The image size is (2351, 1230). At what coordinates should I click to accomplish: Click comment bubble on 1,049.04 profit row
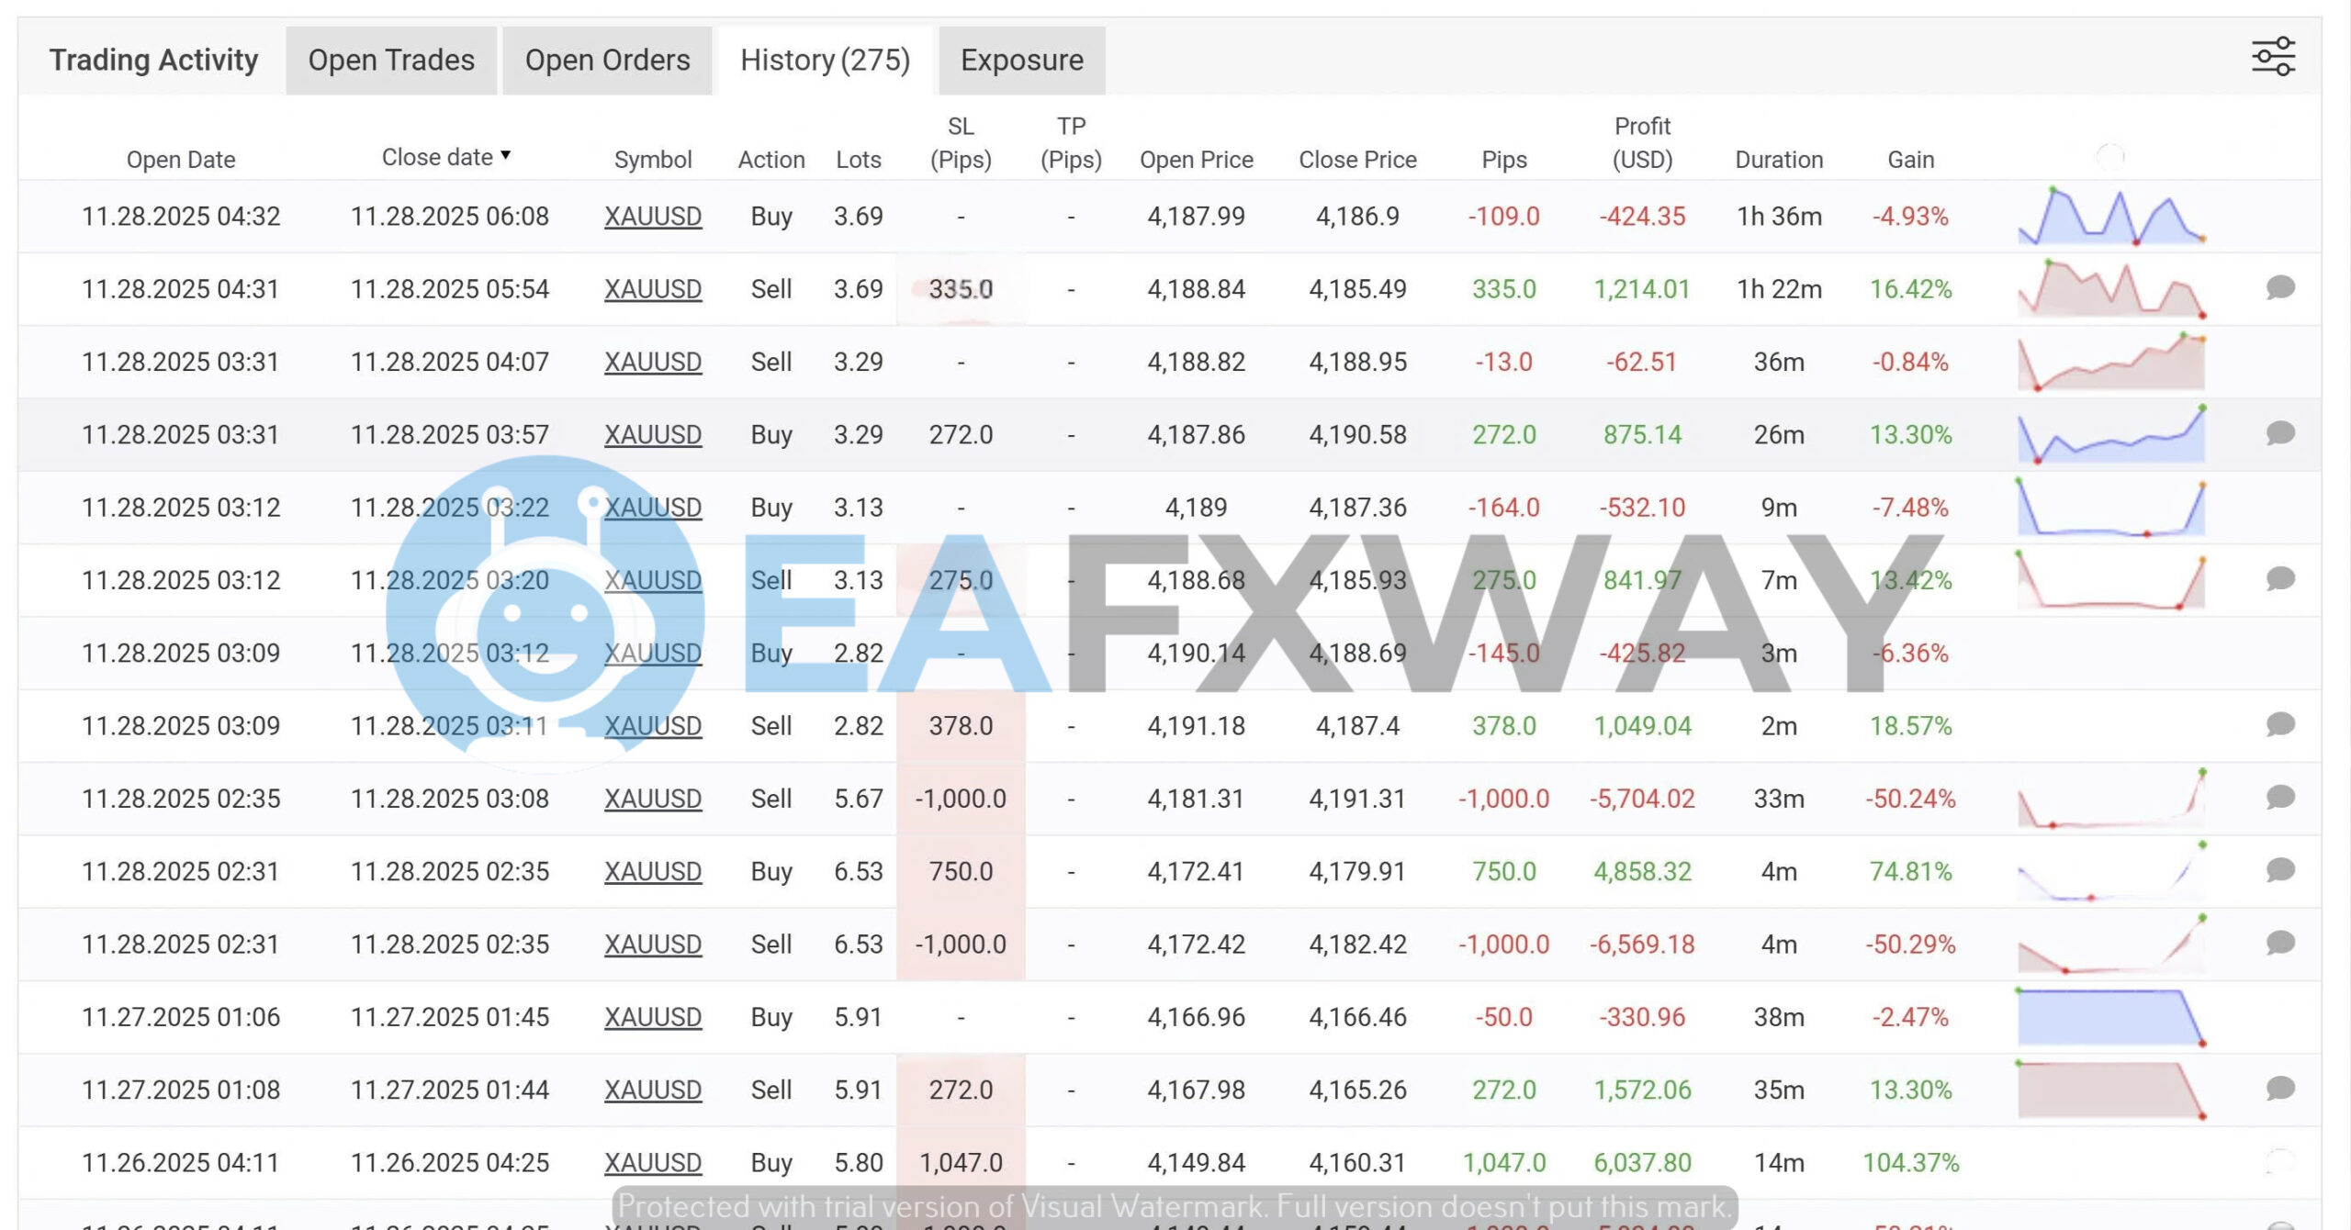(2280, 725)
